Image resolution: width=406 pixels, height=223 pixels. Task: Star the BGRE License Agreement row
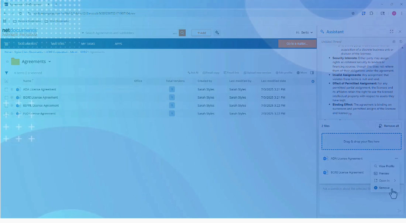pos(12,97)
